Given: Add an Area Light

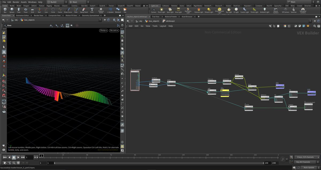Looking at the screenshot, I should pyautogui.click(x=178, y=10).
